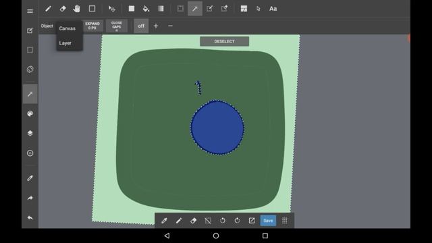Select the Divide frame panel tool
The image size is (432, 243).
point(244,9)
